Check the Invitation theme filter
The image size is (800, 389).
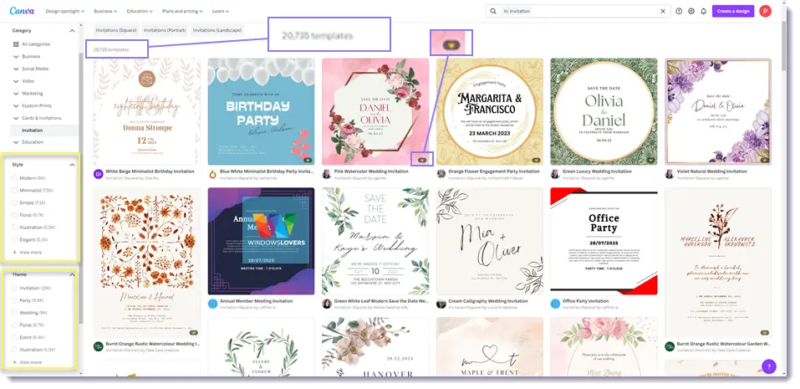pos(15,288)
